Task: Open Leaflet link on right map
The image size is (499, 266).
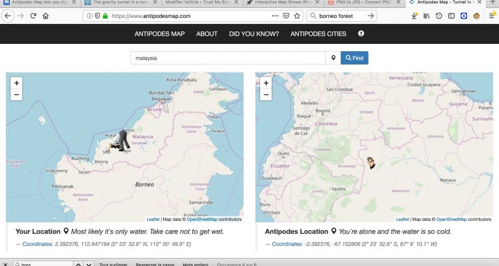Action: coord(403,219)
